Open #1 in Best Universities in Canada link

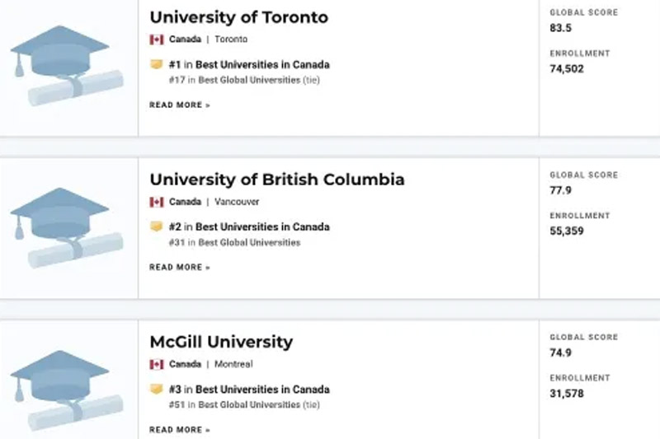[249, 65]
